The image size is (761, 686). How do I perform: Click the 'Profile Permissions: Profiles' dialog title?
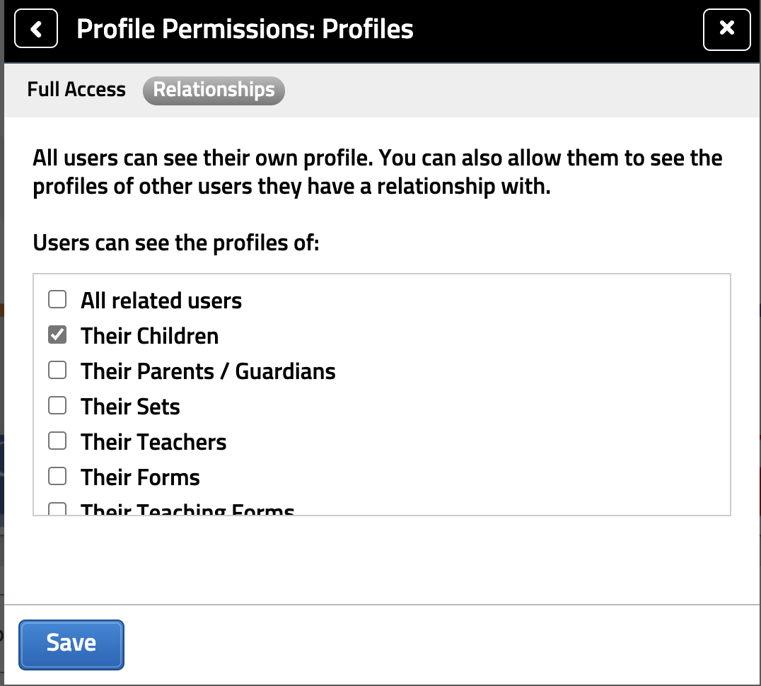tap(245, 30)
